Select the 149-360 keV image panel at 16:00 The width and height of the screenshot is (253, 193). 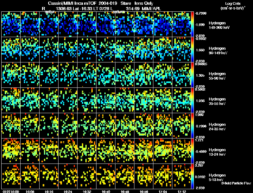coord(11,24)
